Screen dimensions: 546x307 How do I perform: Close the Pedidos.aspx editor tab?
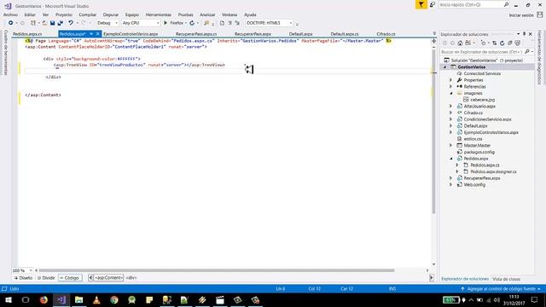pos(98,34)
